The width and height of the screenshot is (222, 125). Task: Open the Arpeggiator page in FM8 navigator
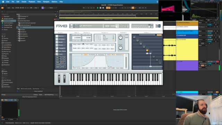click(x=61, y=48)
